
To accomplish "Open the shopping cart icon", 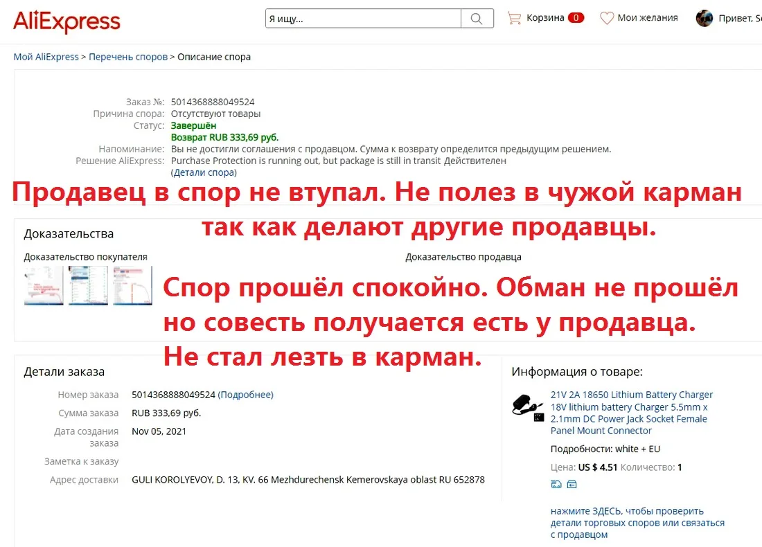I will click(514, 18).
